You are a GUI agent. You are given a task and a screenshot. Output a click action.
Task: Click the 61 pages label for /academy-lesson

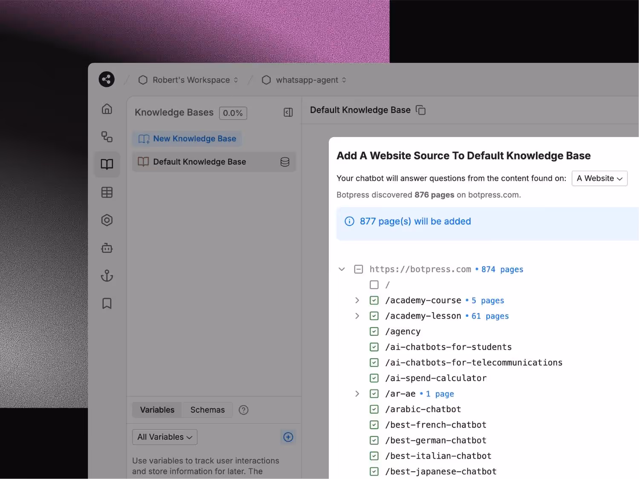[490, 316]
